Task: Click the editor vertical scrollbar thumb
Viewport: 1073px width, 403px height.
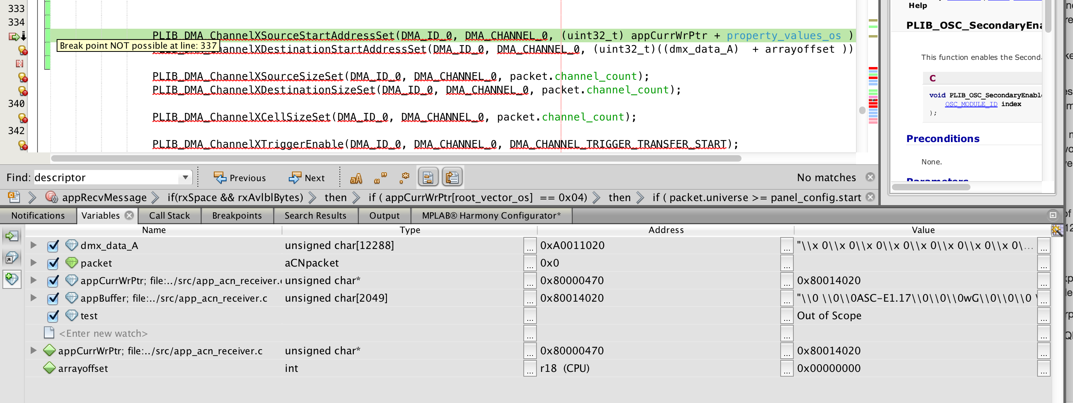Action: 862,110
